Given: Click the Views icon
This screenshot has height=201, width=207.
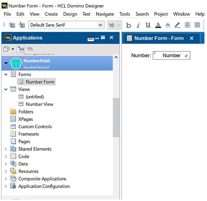Looking at the screenshot, I should 13,89.
